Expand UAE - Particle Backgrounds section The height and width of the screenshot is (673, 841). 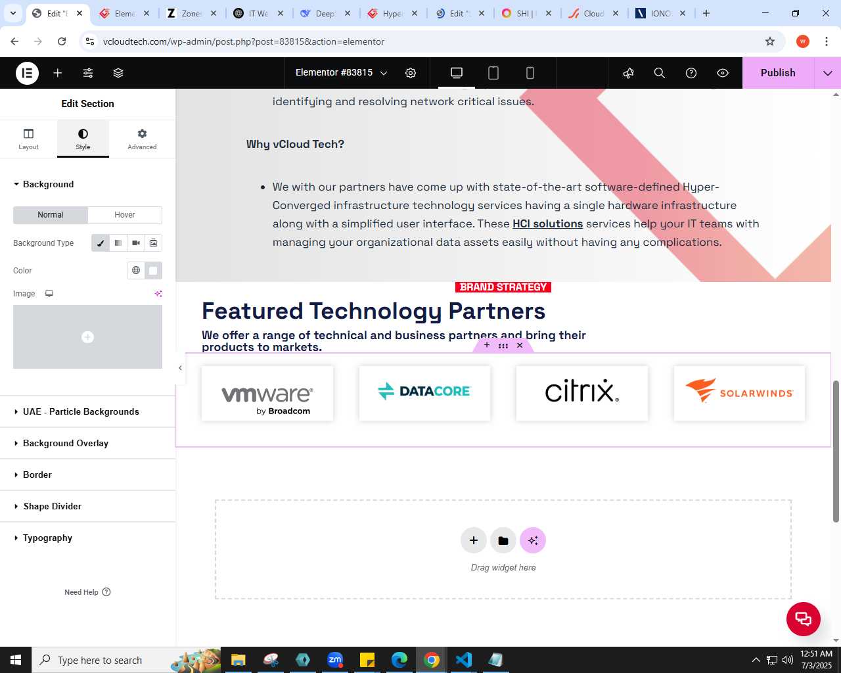pos(87,411)
